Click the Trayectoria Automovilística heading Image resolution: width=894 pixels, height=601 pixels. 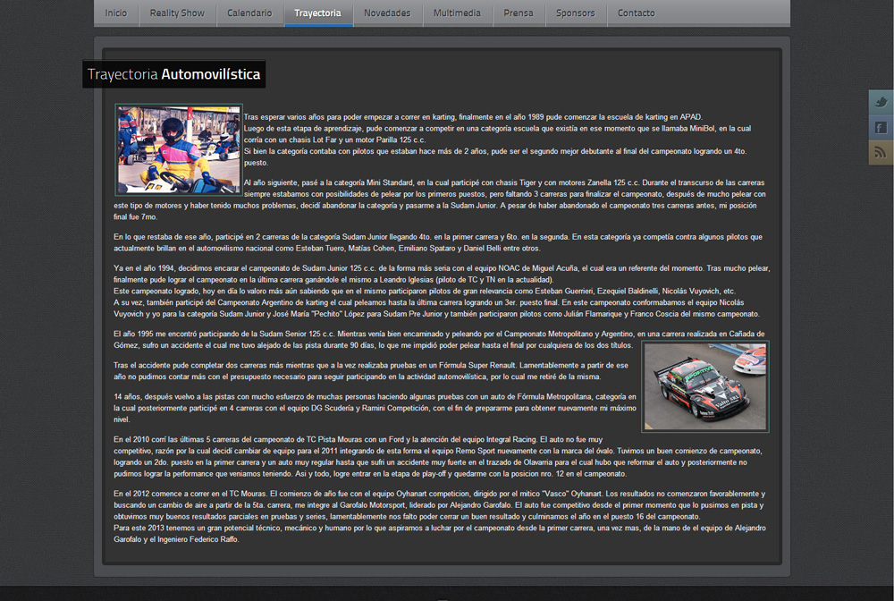[x=174, y=74]
